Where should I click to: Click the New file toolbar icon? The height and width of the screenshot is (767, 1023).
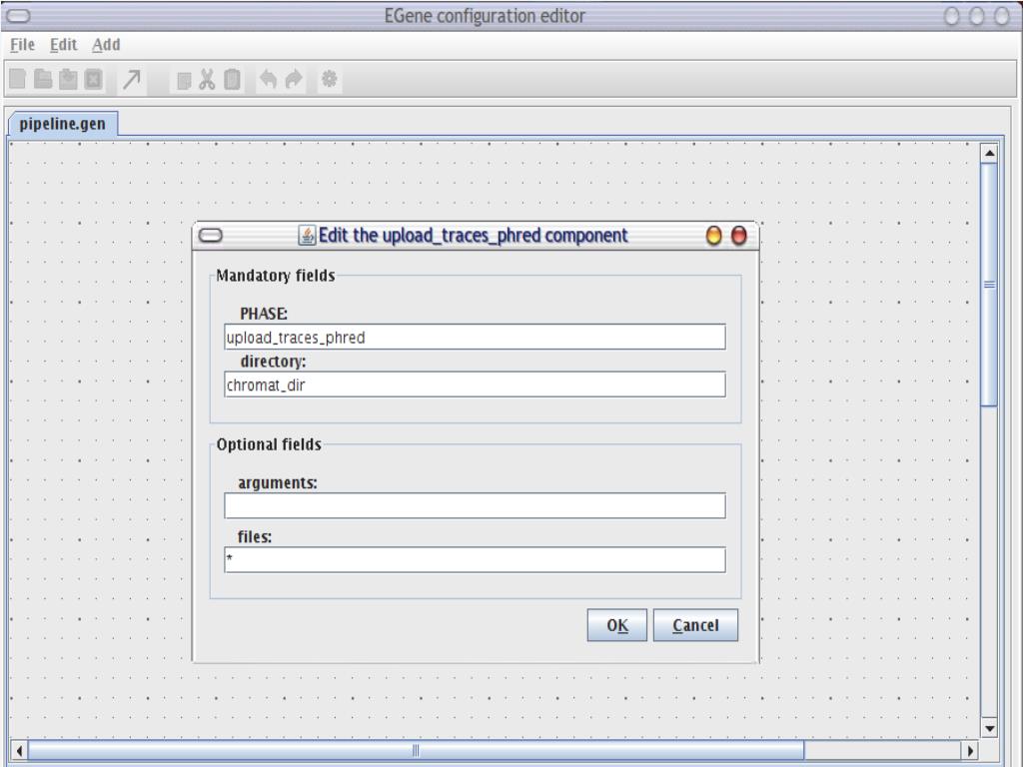tap(18, 80)
